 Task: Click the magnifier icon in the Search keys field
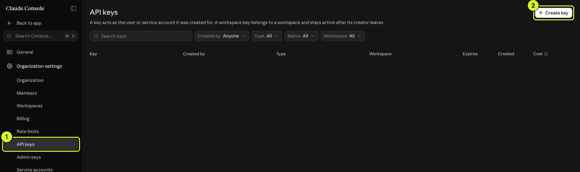(96, 36)
